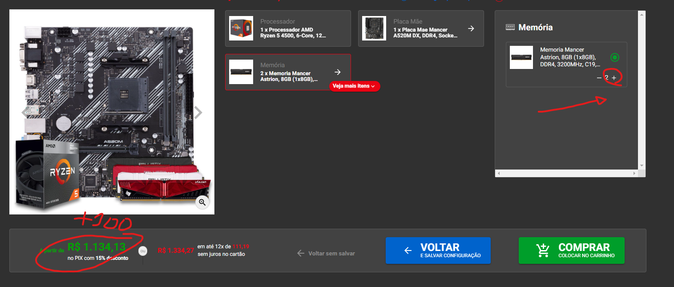Screen dimensions: 674x287
Task: Open the Memória card arrow
Action: 338,72
